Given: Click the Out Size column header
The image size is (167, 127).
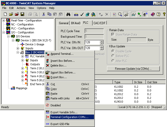Looking at the screenshot, I should [156, 82].
